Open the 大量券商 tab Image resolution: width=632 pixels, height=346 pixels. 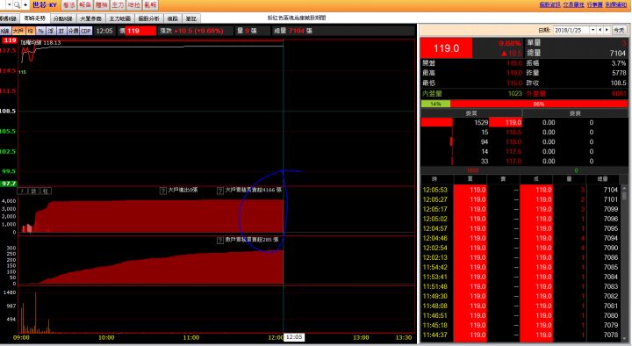[90, 18]
